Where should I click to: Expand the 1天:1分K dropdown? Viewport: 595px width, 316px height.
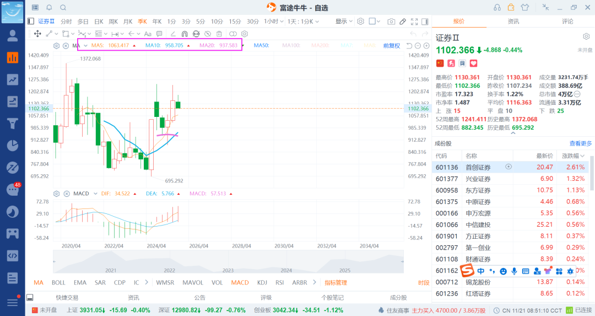[303, 22]
